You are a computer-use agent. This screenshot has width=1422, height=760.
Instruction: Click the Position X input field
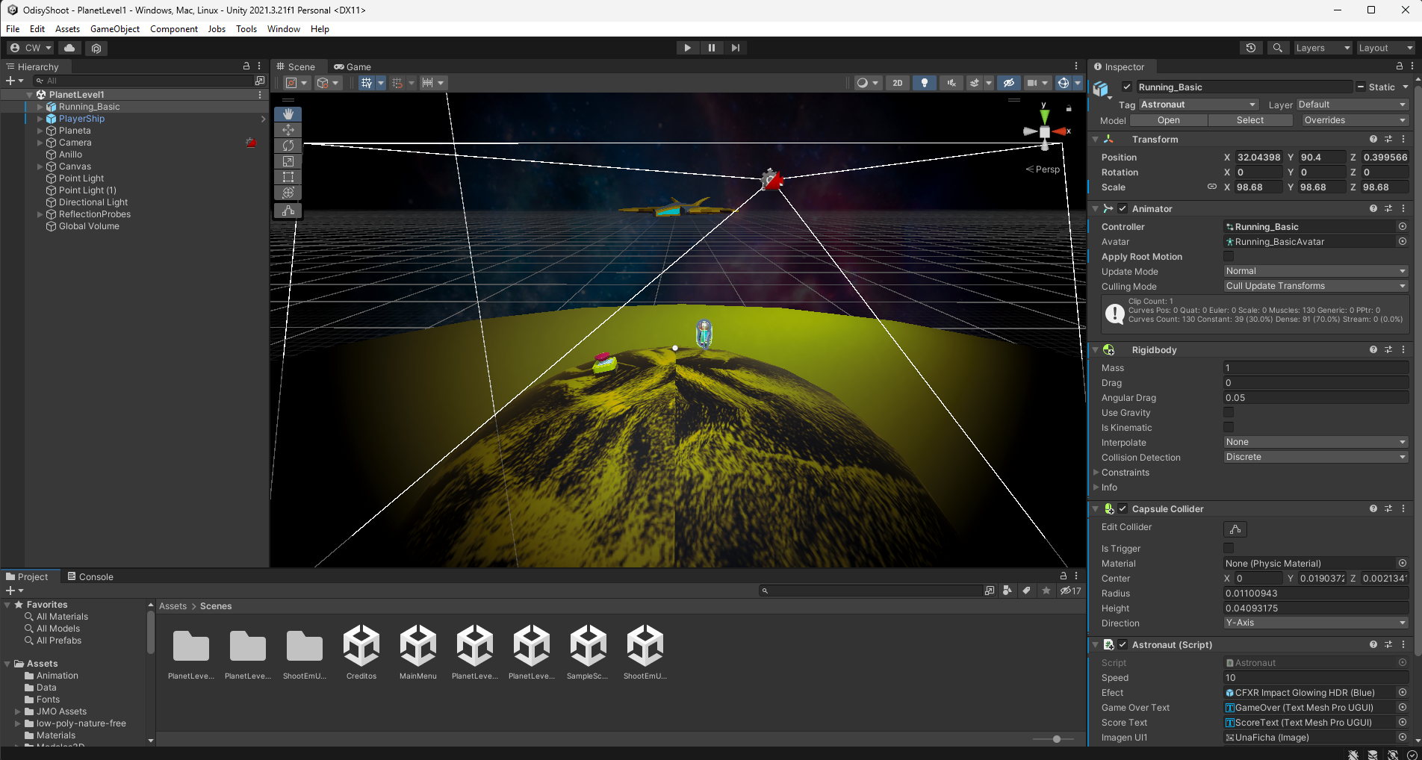click(1259, 158)
